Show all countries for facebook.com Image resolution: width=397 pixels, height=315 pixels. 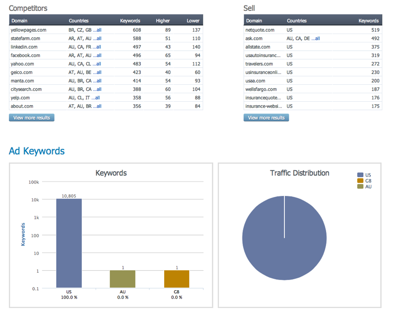[97, 56]
